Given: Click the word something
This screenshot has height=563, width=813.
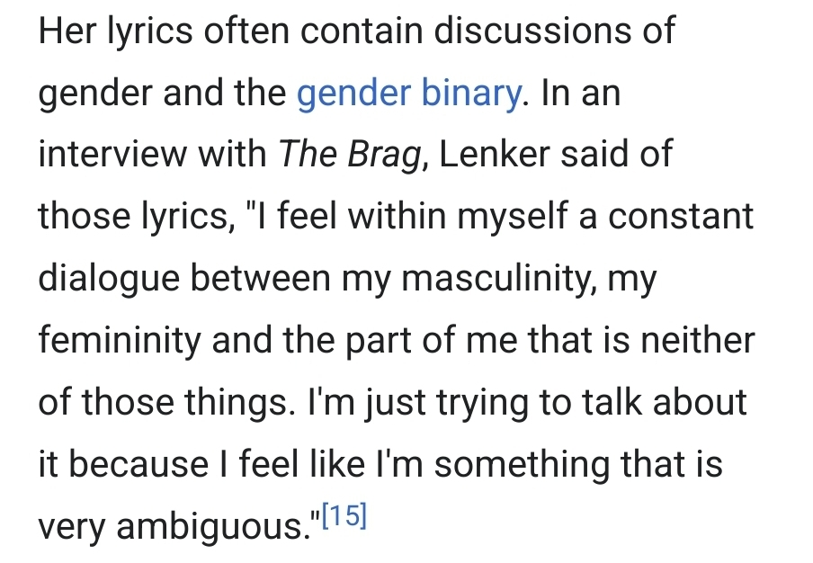Looking at the screenshot, I should click(522, 465).
